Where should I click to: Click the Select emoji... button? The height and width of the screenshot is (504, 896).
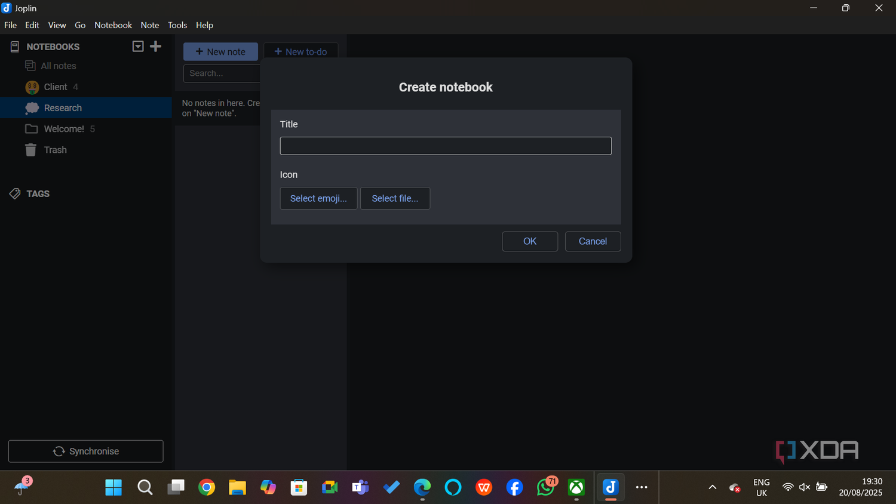[x=318, y=198]
